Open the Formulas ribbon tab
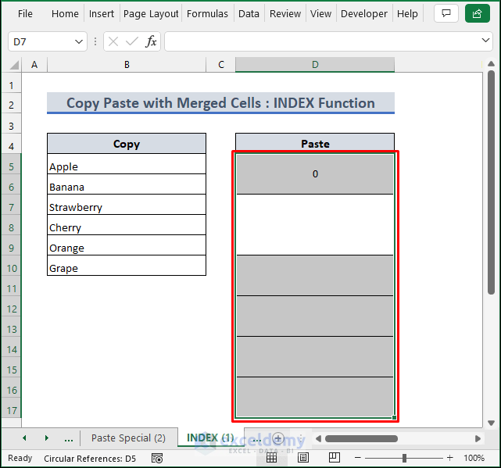The width and height of the screenshot is (501, 468). tap(208, 13)
